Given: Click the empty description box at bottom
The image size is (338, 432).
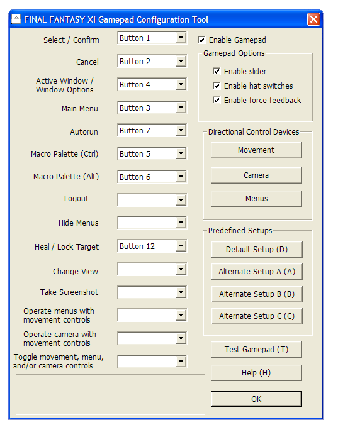Looking at the screenshot, I should (x=110, y=394).
